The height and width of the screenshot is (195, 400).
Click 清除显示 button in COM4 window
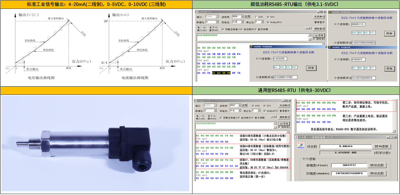(x=319, y=29)
